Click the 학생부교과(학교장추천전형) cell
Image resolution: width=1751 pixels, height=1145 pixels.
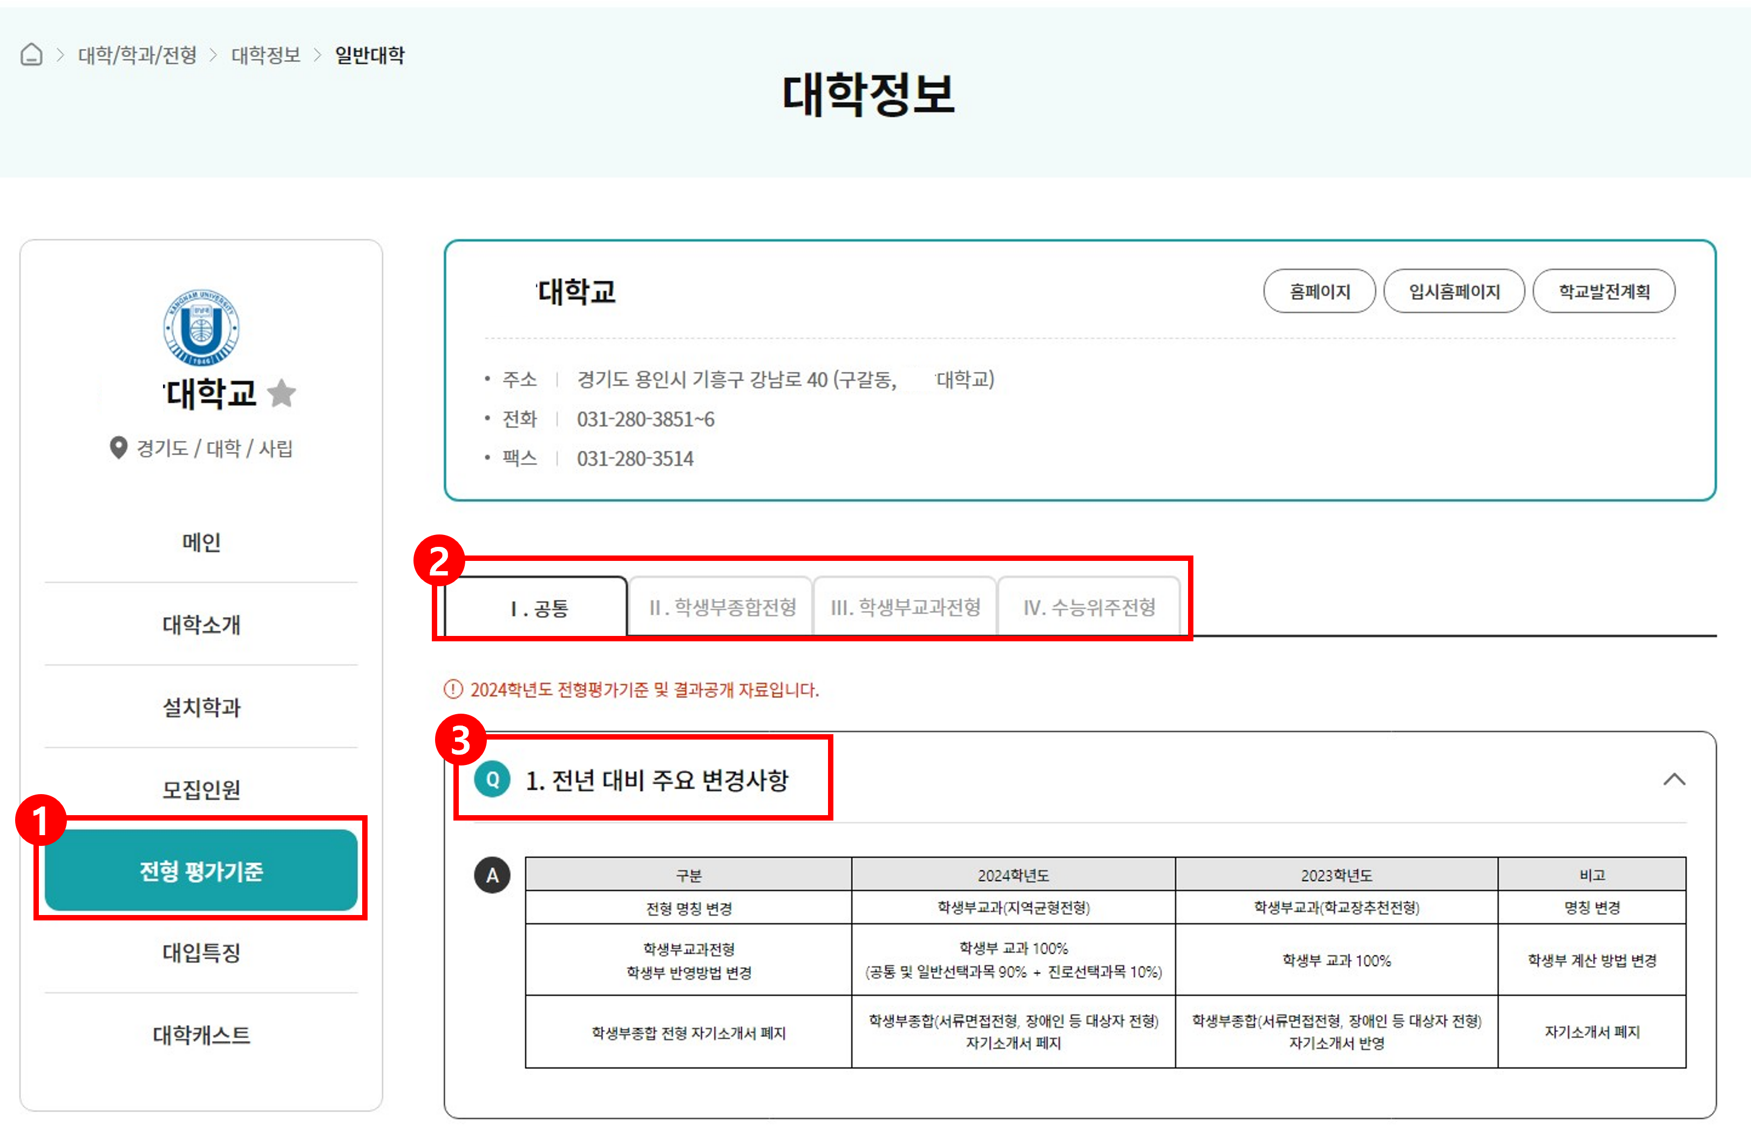click(1336, 908)
